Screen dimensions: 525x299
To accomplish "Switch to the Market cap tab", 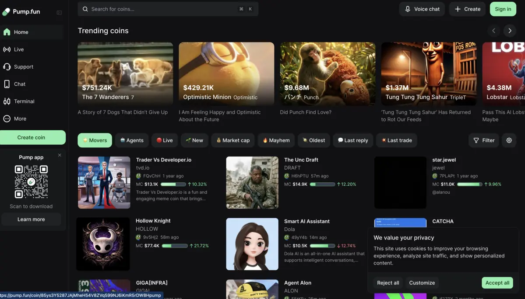I will coord(233,140).
